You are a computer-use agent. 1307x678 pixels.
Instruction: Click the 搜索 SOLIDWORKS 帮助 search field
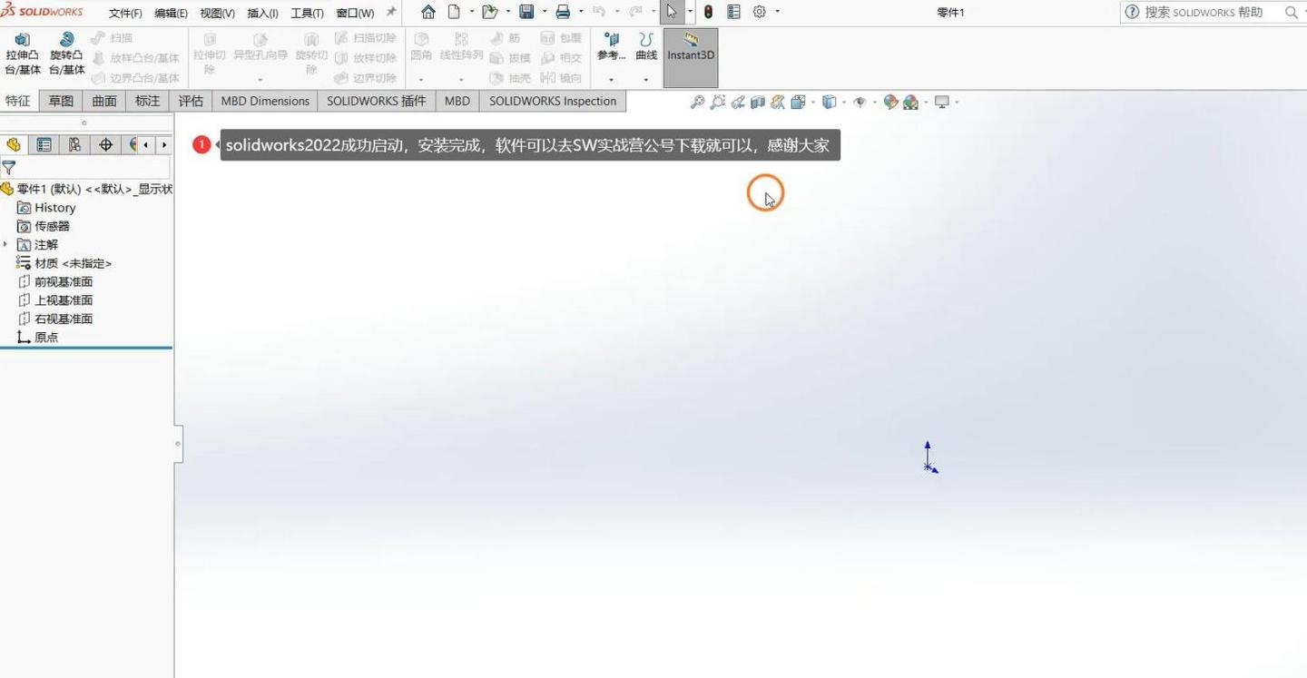click(1207, 12)
